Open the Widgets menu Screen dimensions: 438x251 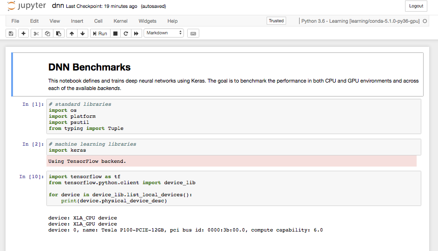(148, 21)
